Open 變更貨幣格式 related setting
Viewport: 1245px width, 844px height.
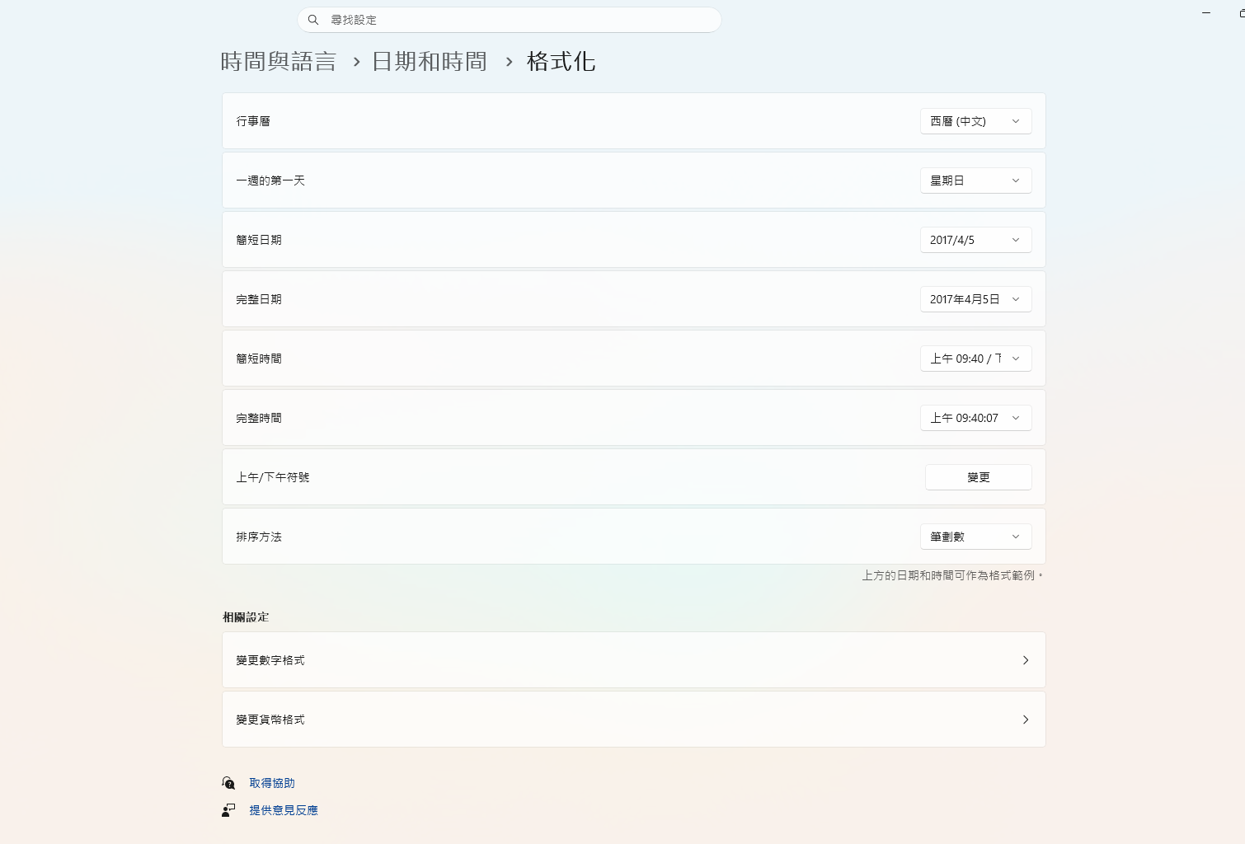click(x=634, y=720)
